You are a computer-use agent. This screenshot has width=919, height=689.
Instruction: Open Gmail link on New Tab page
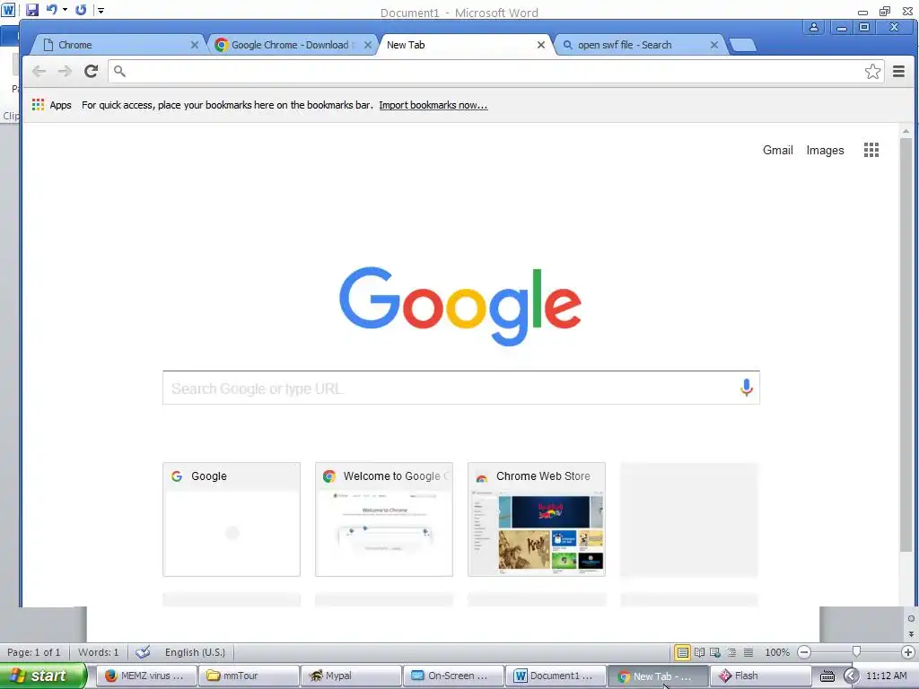pyautogui.click(x=778, y=150)
